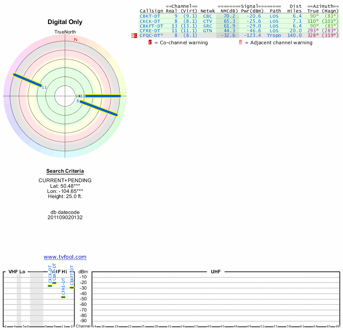Click the CKCK-DT marker in VHF Hi chart
Image resolution: width=343 pixels, height=330 pixels.
pos(50,286)
